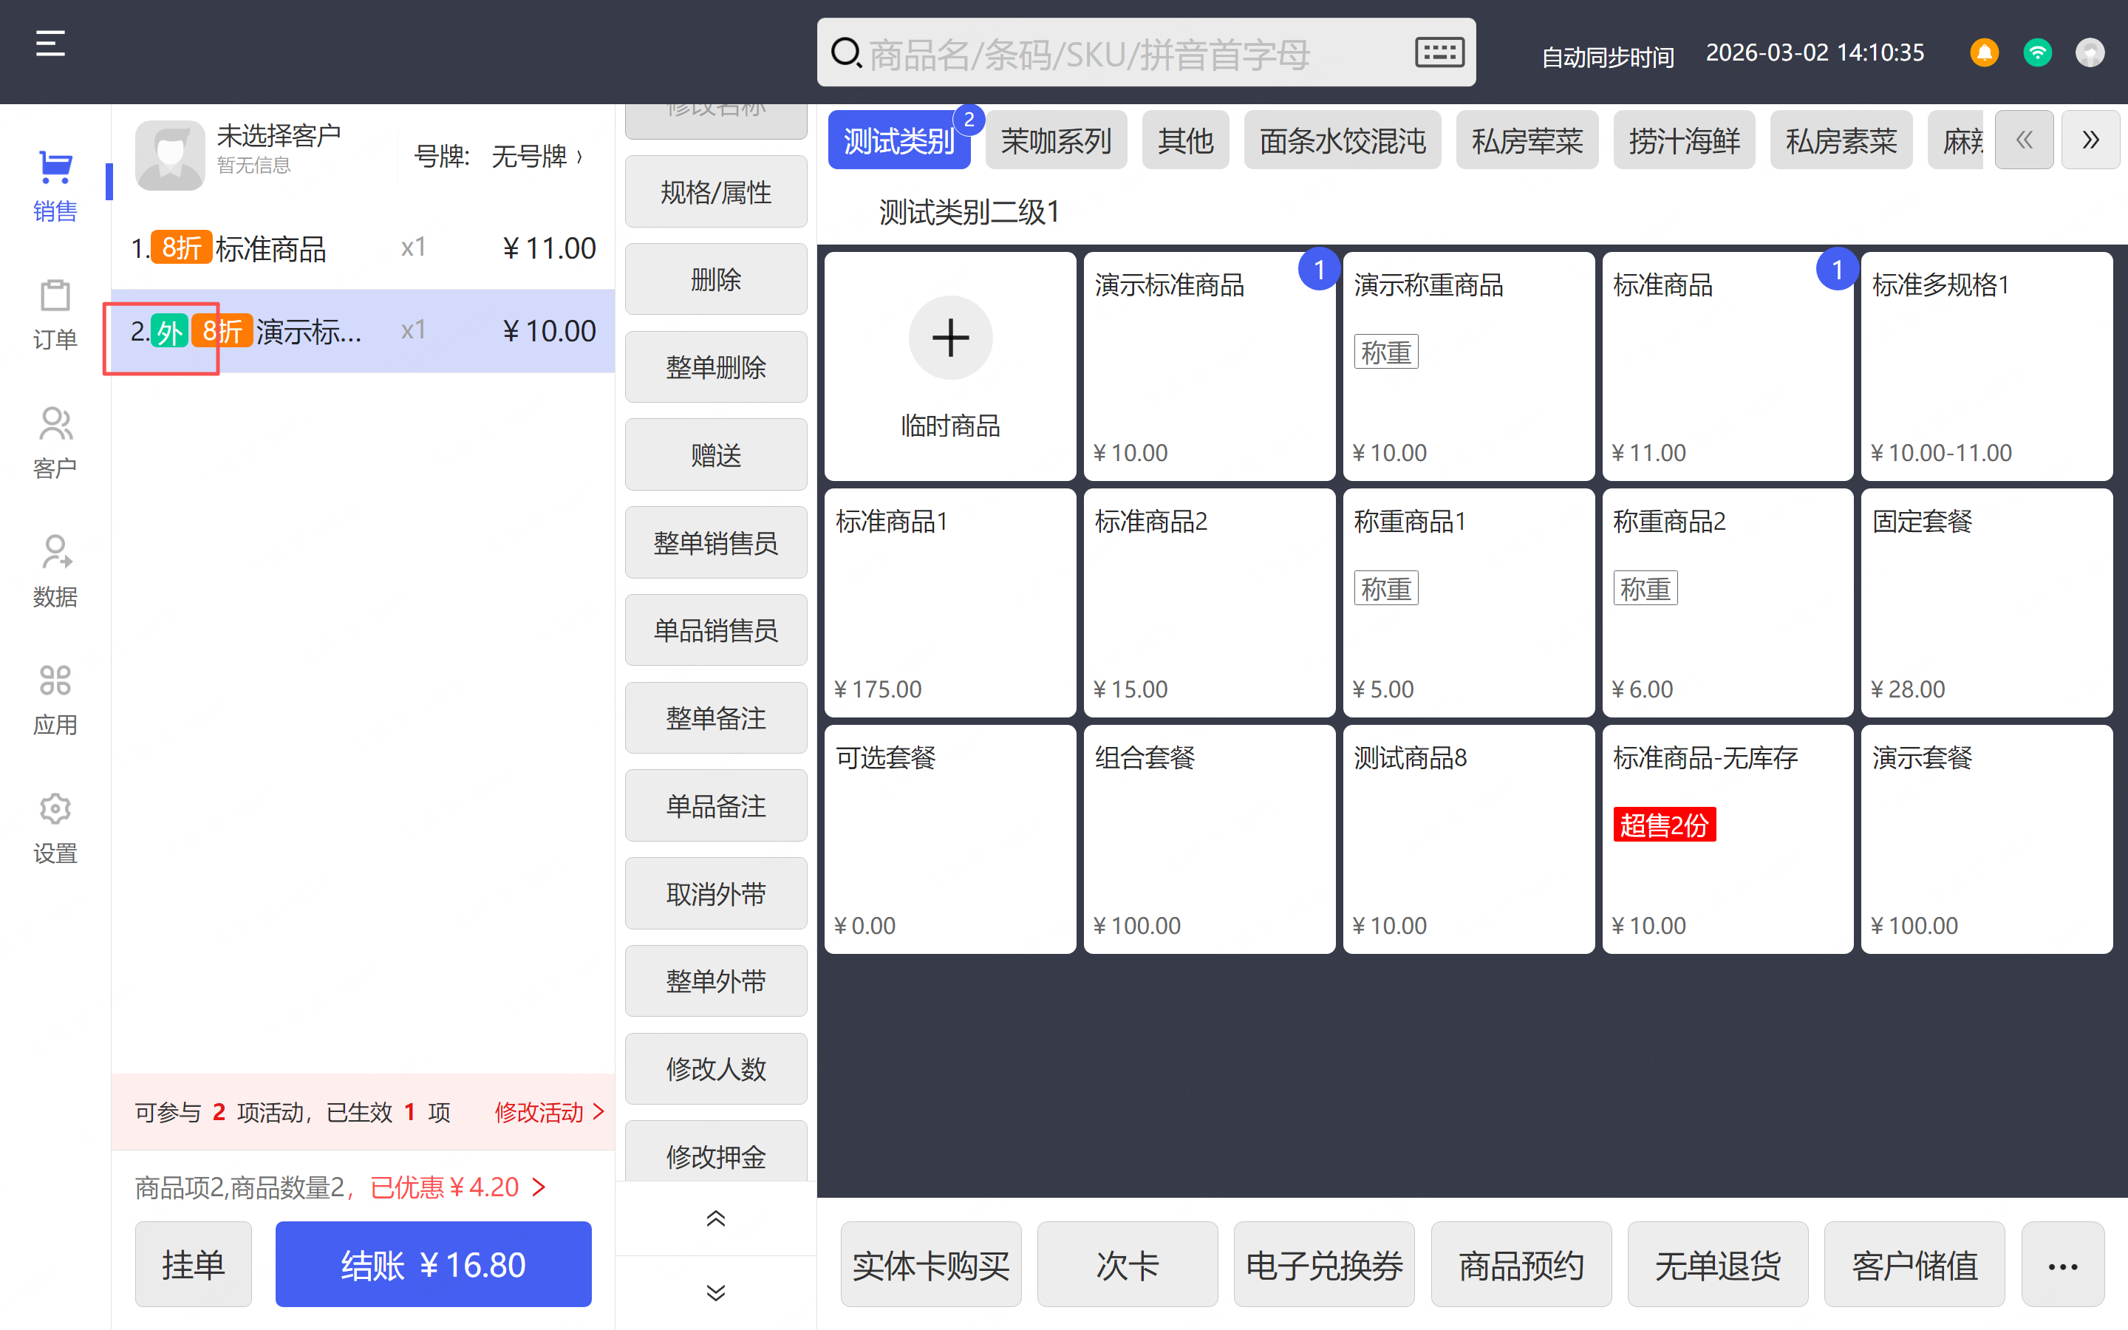Click the green wifi status icon
This screenshot has height=1330, width=2128.
[2036, 52]
